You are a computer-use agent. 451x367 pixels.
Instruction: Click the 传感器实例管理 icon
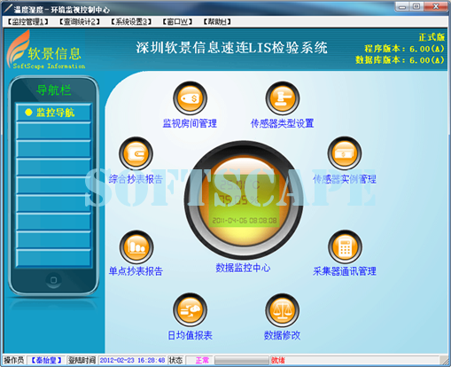click(345, 153)
